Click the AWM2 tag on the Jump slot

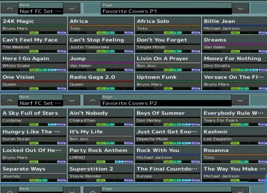[x=101, y=70]
